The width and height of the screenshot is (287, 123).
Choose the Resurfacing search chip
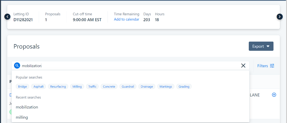click(x=58, y=87)
